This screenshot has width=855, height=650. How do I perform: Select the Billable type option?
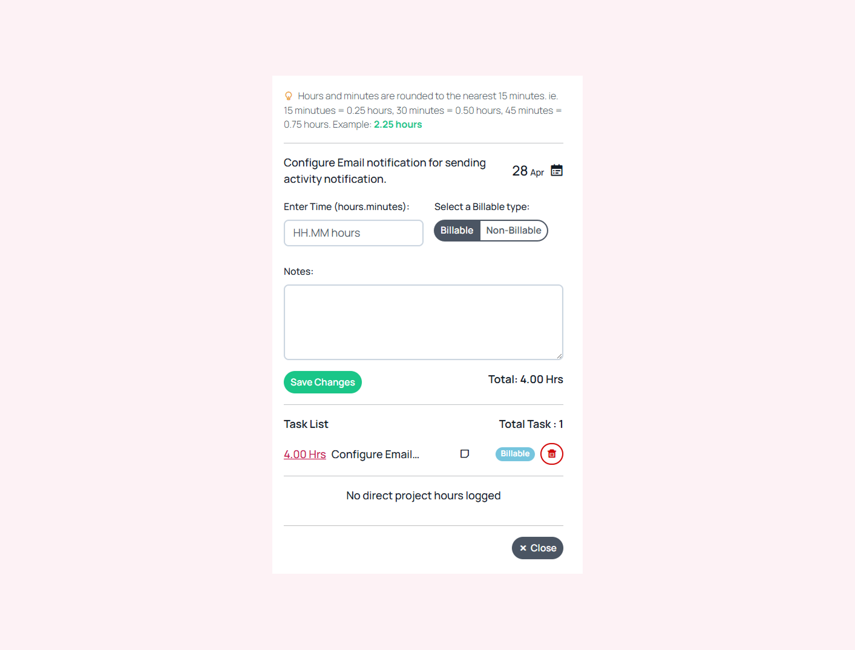click(457, 231)
